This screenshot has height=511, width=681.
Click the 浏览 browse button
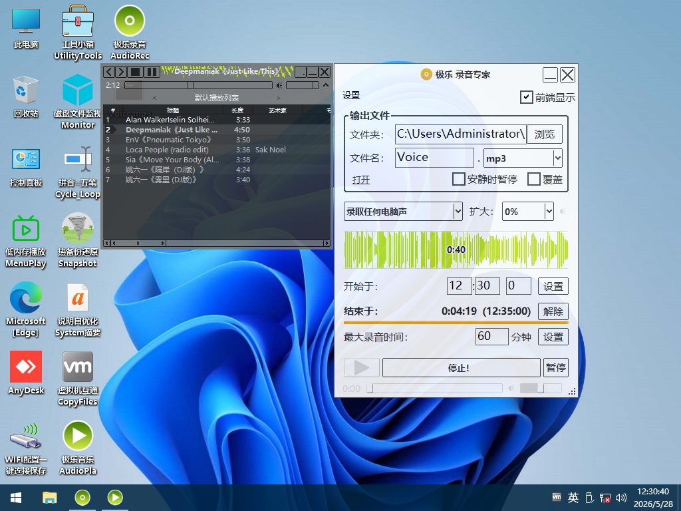[545, 134]
